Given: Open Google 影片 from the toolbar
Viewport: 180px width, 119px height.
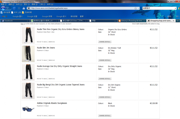Looking at the screenshot, I should click(61, 16).
